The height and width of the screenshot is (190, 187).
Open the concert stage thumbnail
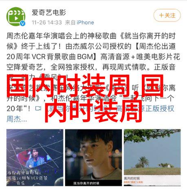click(35, 157)
